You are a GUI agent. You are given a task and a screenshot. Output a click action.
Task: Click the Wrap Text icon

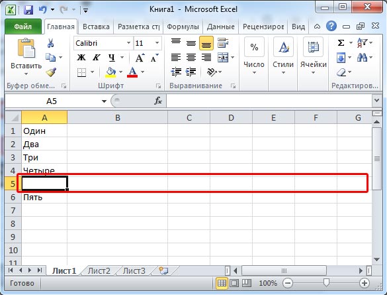223,43
